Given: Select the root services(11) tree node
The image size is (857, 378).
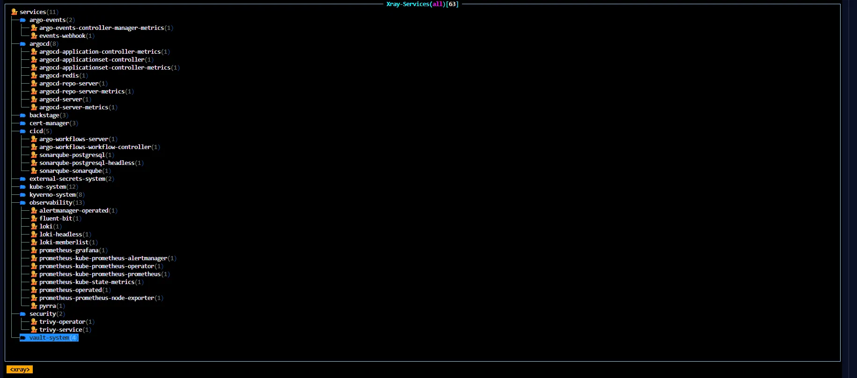Looking at the screenshot, I should 35,12.
